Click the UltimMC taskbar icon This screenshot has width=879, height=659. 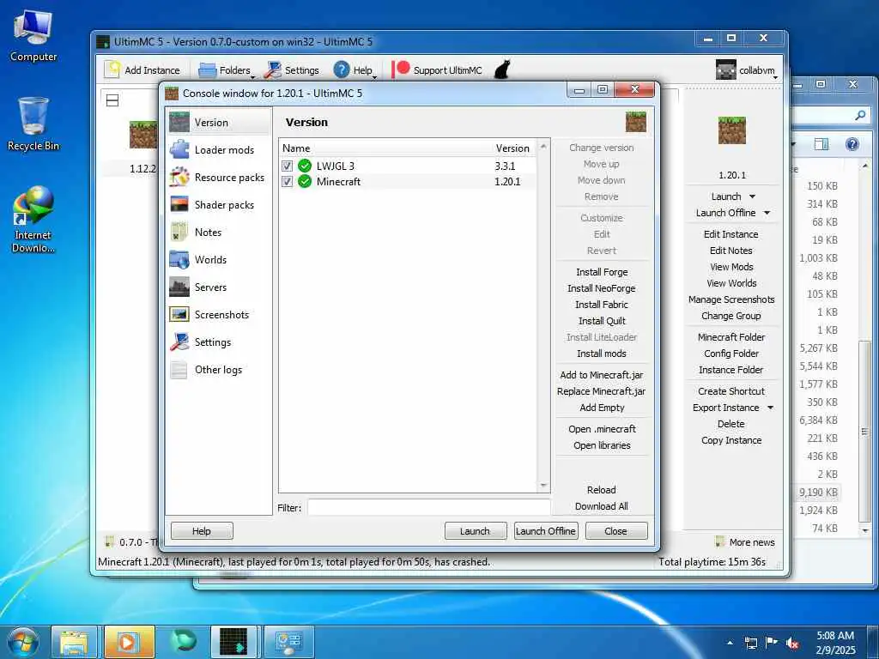[233, 642]
